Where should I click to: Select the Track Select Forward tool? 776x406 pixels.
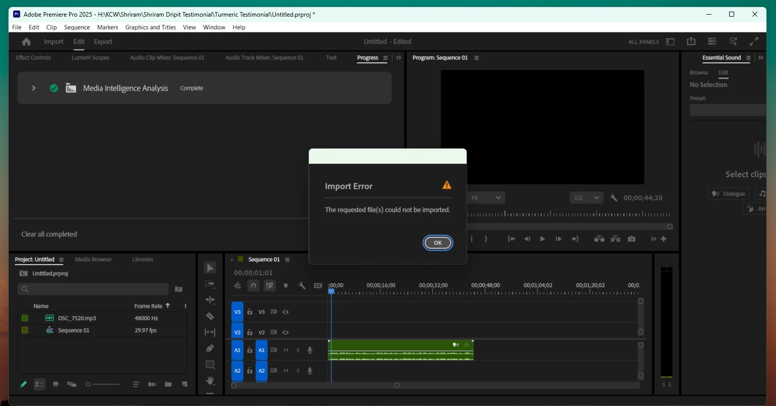(210, 284)
